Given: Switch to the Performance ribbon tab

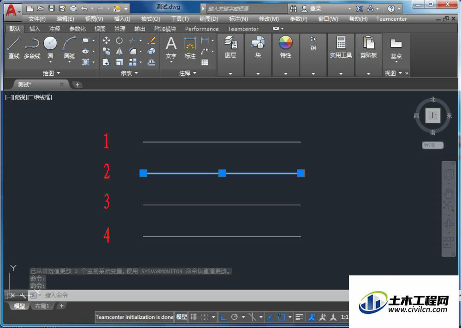Looking at the screenshot, I should point(202,29).
